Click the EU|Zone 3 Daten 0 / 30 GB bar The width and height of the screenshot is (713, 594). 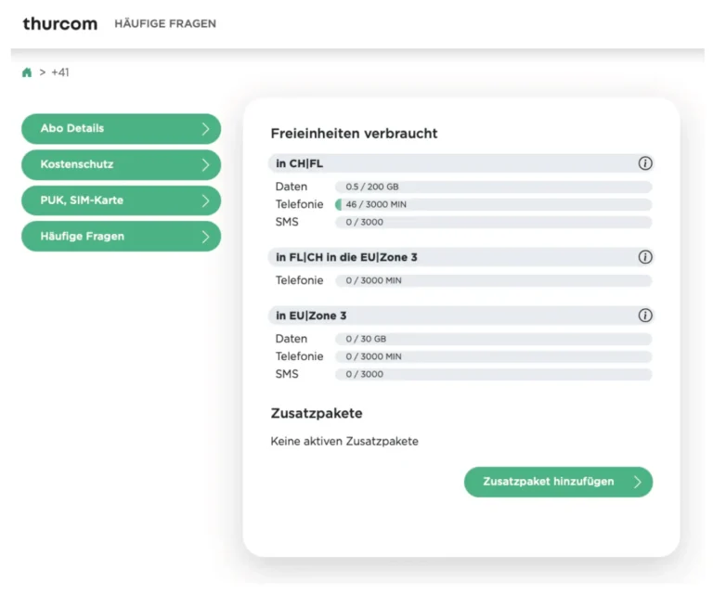pos(493,339)
